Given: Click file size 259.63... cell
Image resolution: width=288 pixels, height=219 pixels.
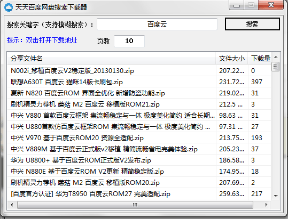Looking at the screenshot, I should [x=231, y=193].
